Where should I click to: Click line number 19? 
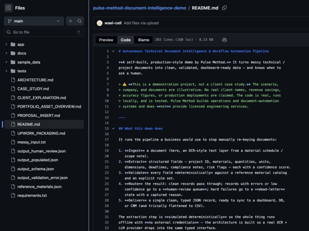(107, 151)
